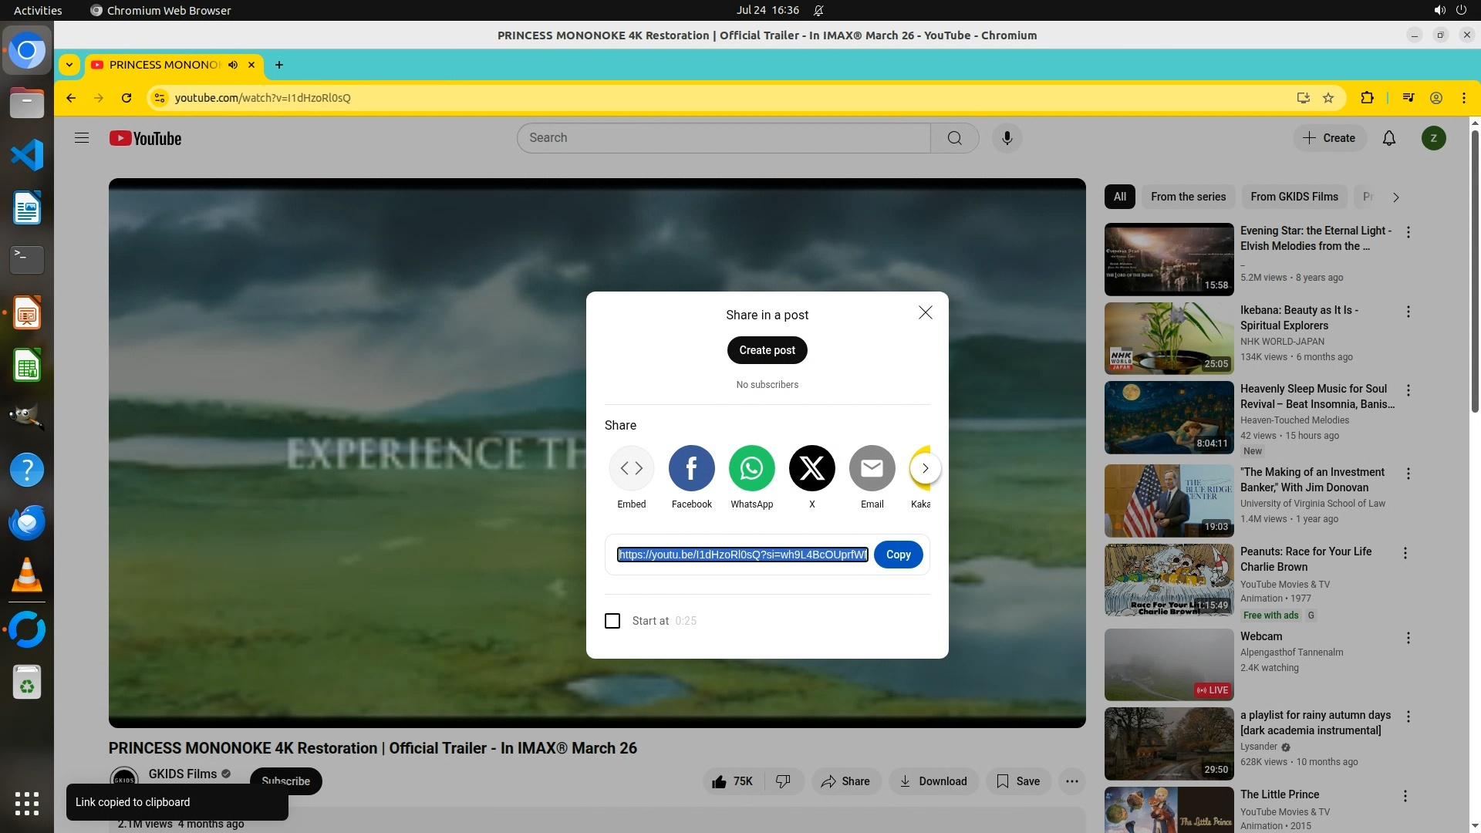This screenshot has width=1481, height=833.
Task: Share via the Facebook icon
Action: tap(691, 468)
